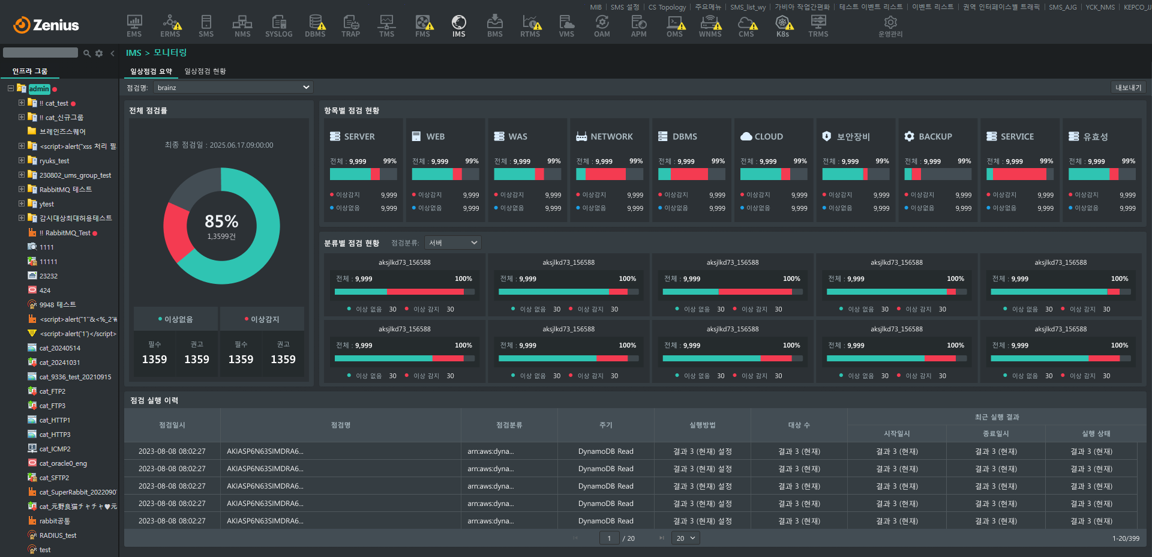Open the IMS module icon
Screen dimensions: 1152x557
(459, 26)
